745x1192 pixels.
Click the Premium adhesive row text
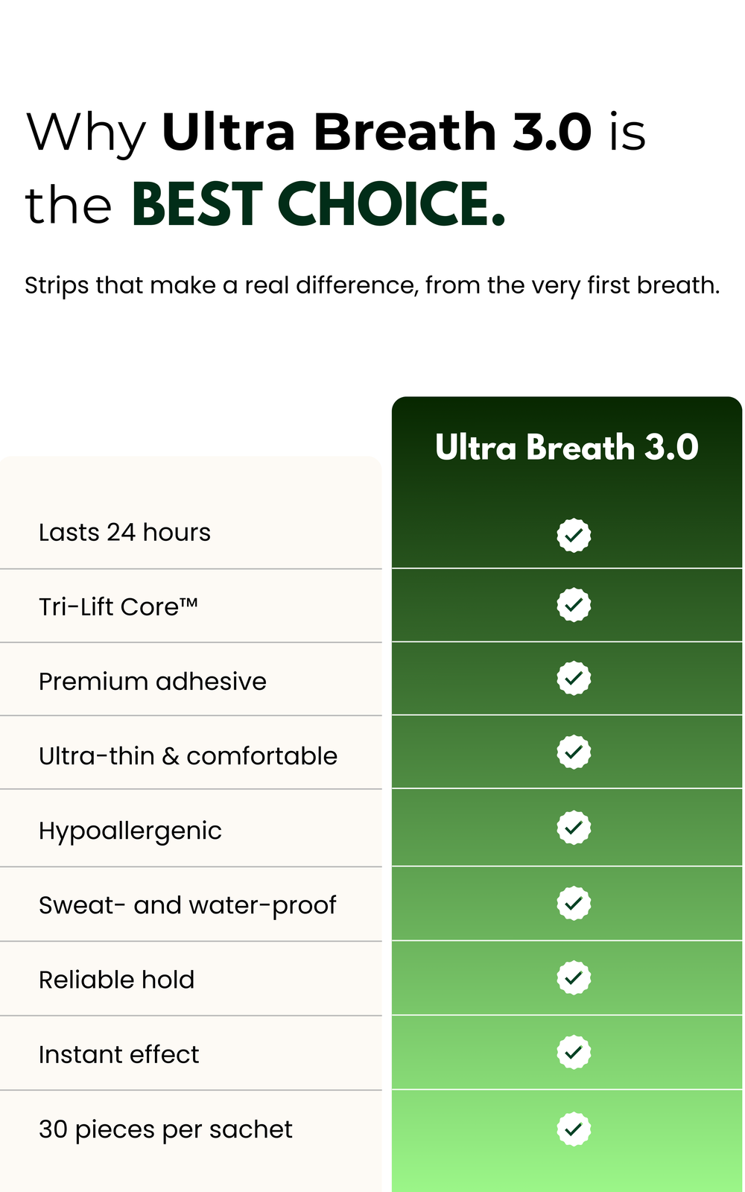(x=153, y=682)
